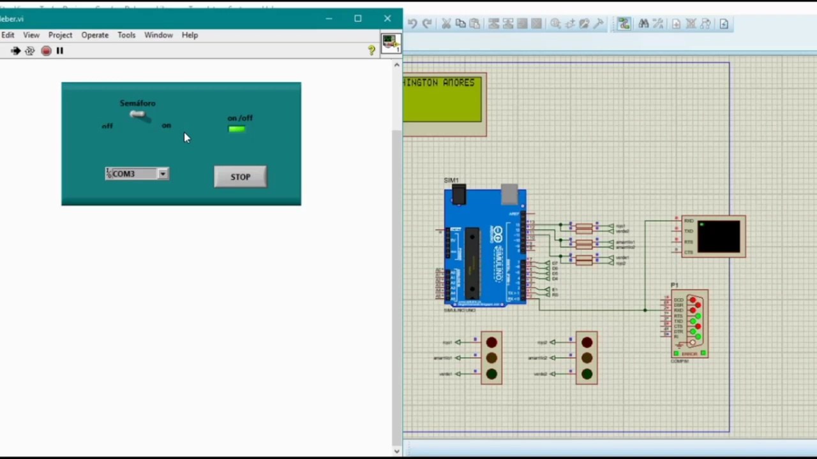Click the on/off green LED indicator
The height and width of the screenshot is (459, 817).
237,129
